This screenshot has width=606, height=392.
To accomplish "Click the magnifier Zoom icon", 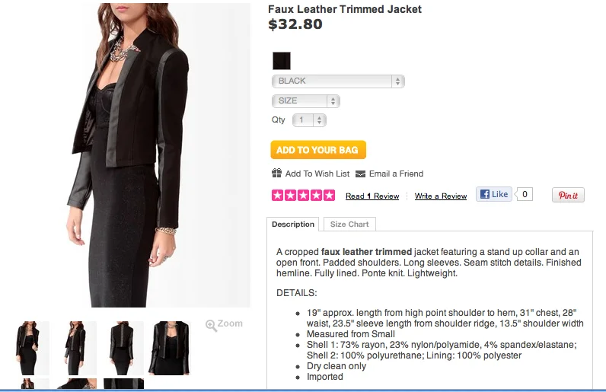I will [x=212, y=326].
